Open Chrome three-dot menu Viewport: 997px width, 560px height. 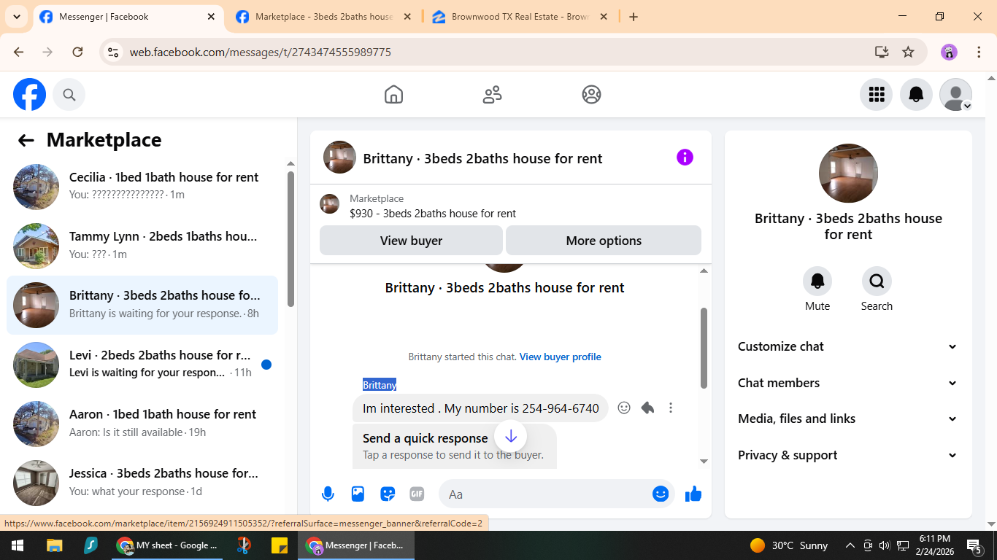[979, 52]
